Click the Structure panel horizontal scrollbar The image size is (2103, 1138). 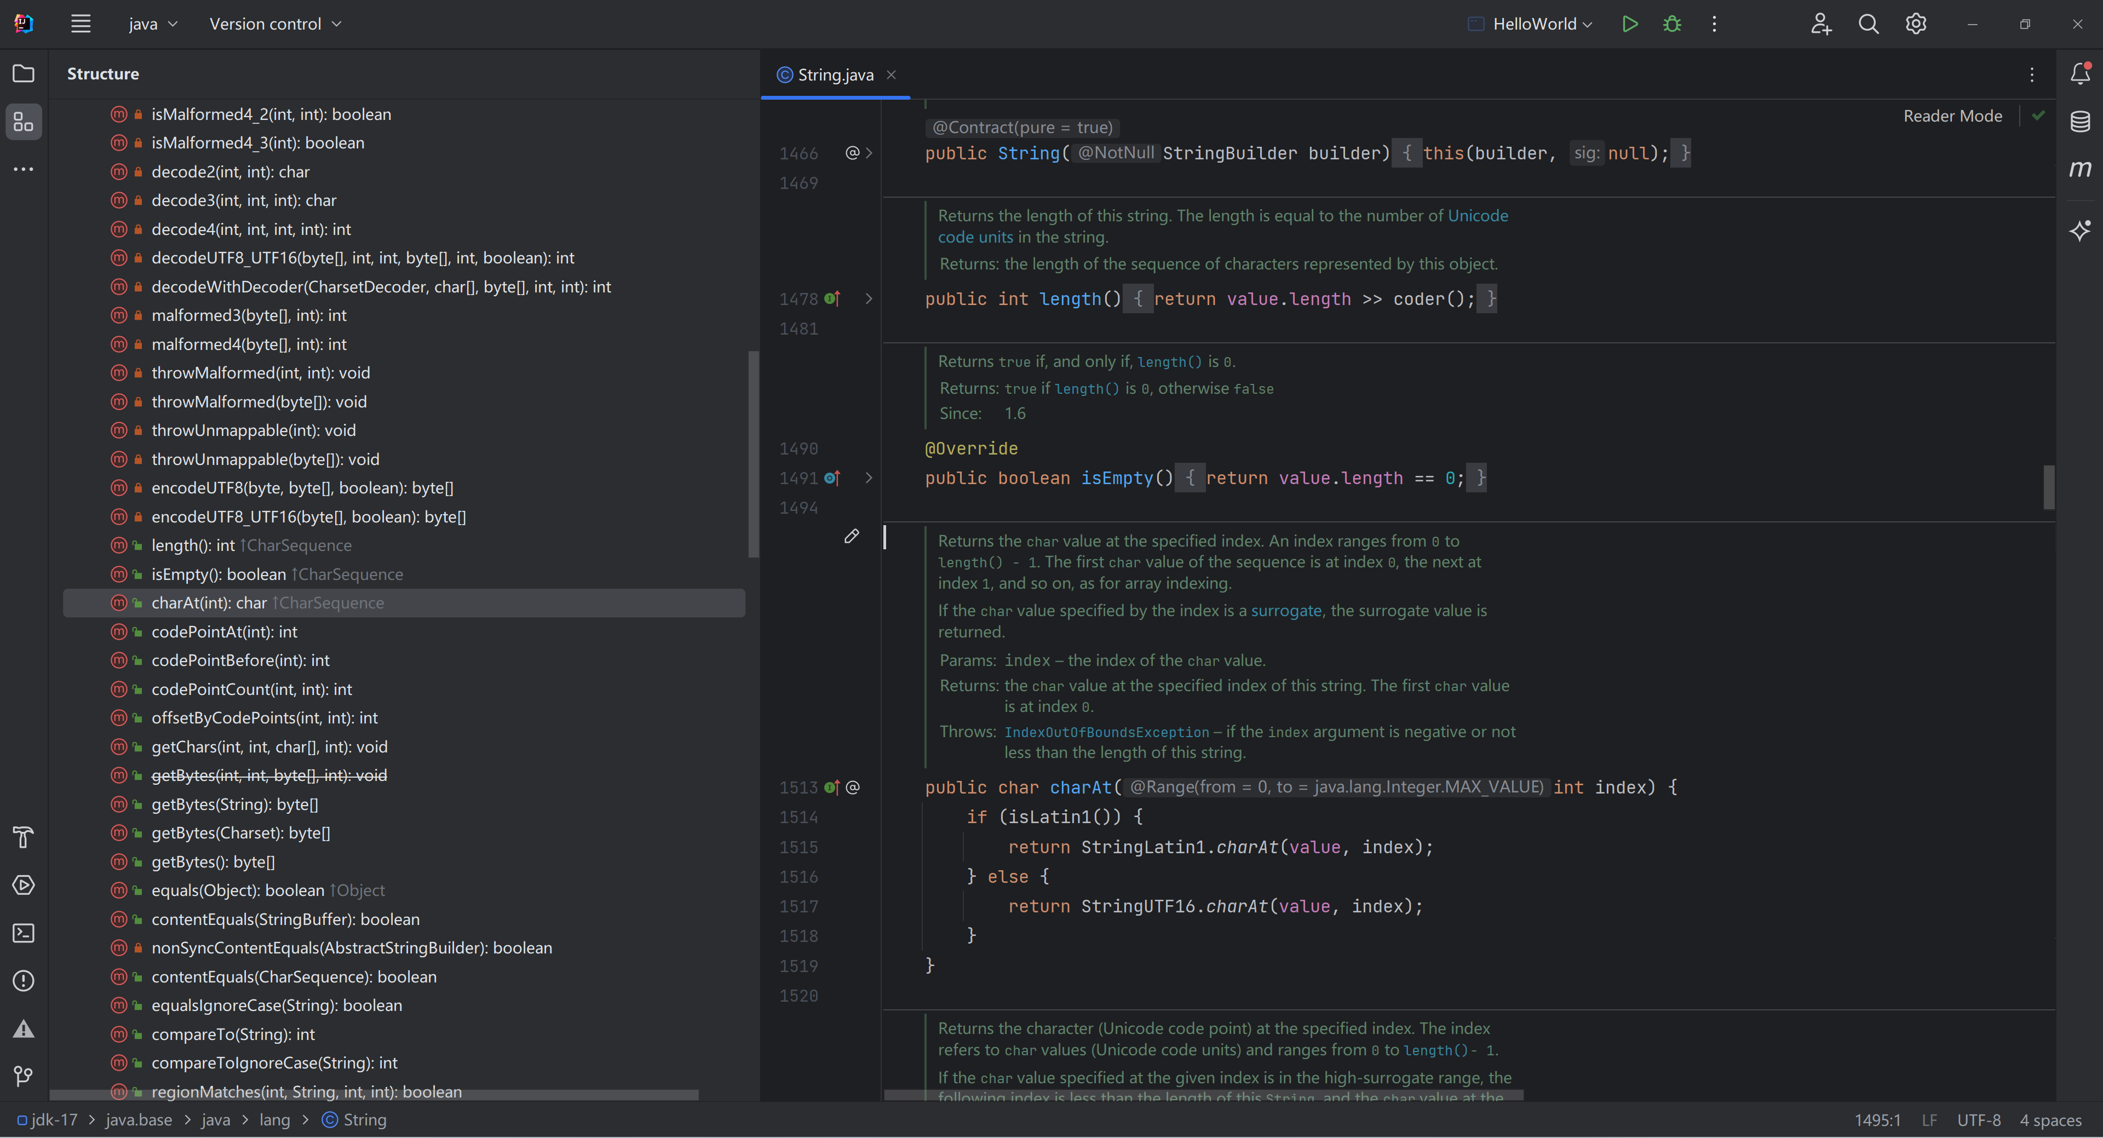point(374,1095)
